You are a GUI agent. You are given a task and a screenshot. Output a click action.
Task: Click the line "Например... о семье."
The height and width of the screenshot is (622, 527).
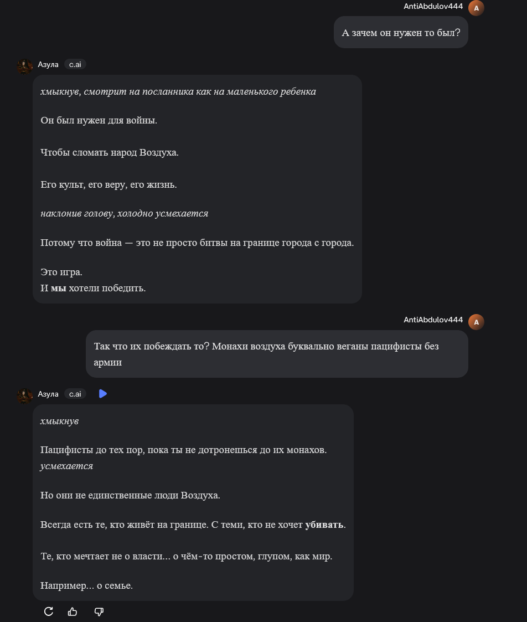pyautogui.click(x=87, y=585)
